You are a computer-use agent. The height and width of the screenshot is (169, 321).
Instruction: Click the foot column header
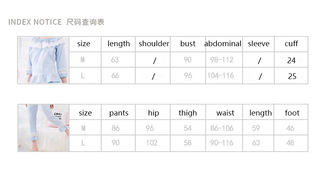coord(292,113)
